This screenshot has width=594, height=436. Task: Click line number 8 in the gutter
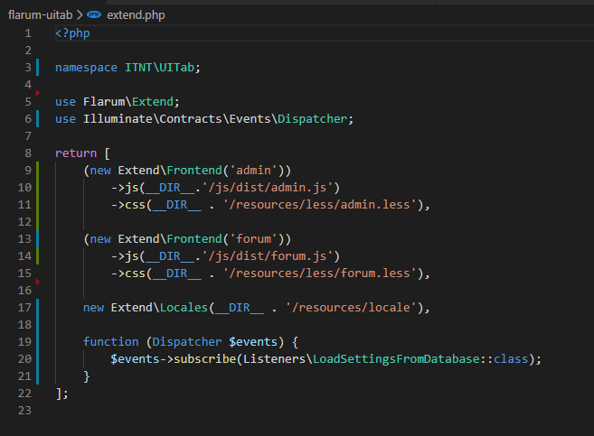point(28,153)
